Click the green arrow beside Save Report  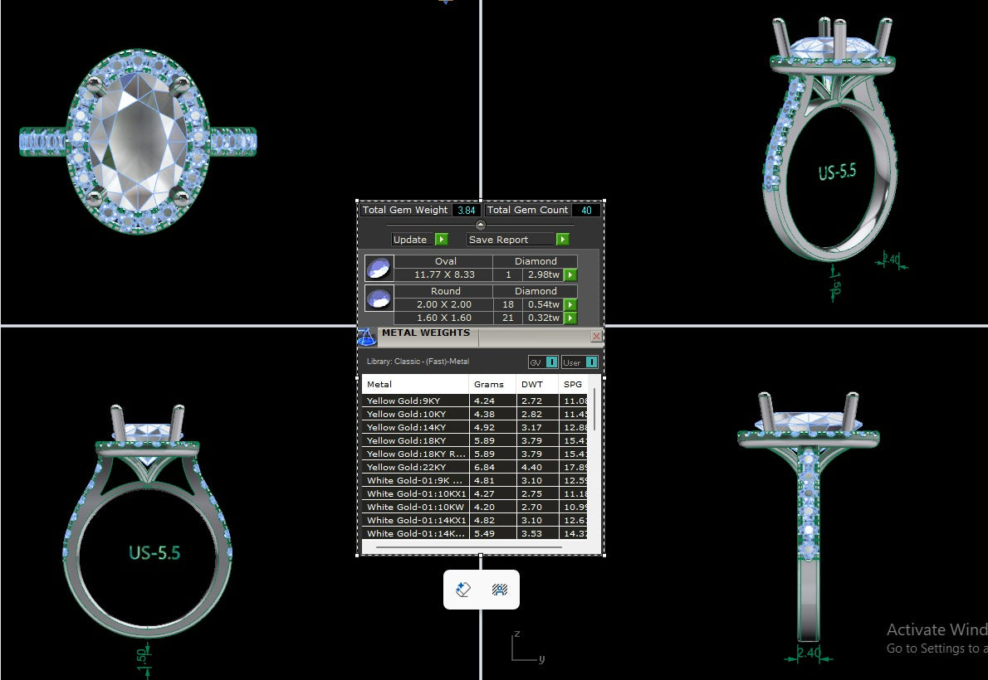tap(563, 240)
